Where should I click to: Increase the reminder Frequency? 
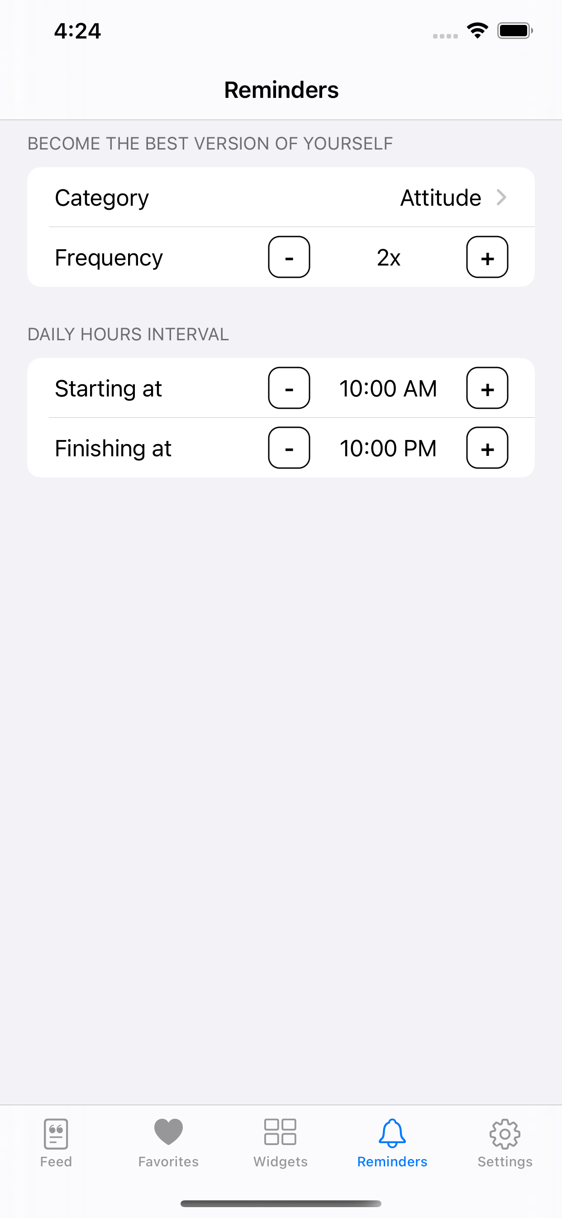487,257
